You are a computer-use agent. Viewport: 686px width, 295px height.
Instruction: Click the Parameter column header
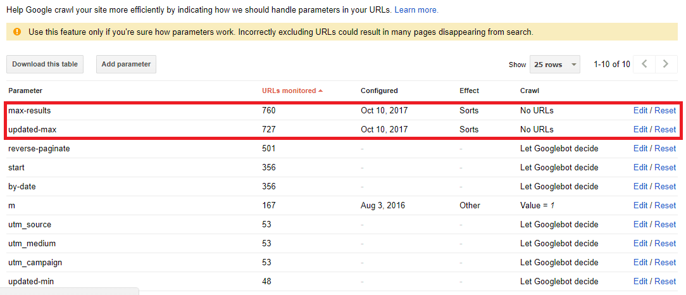tap(25, 91)
